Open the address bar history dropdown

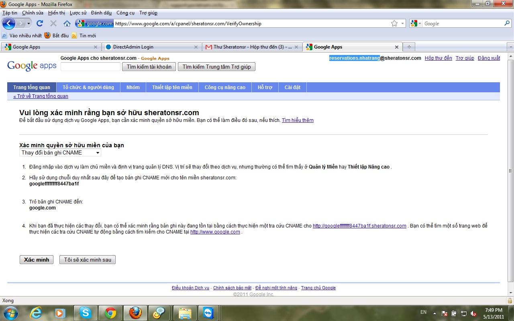point(403,23)
